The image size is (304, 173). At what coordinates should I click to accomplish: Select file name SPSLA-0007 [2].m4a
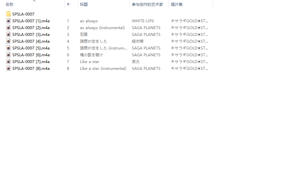coord(31,27)
